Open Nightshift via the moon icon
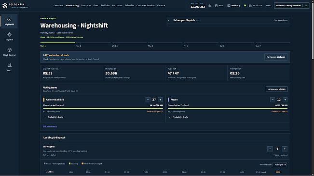The height and width of the screenshot is (176, 314). (x=9, y=19)
